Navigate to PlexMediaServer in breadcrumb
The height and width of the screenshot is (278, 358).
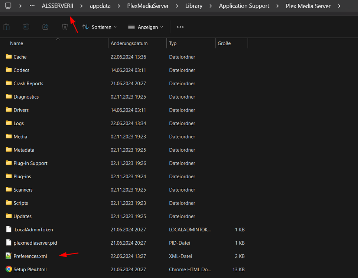pos(148,6)
